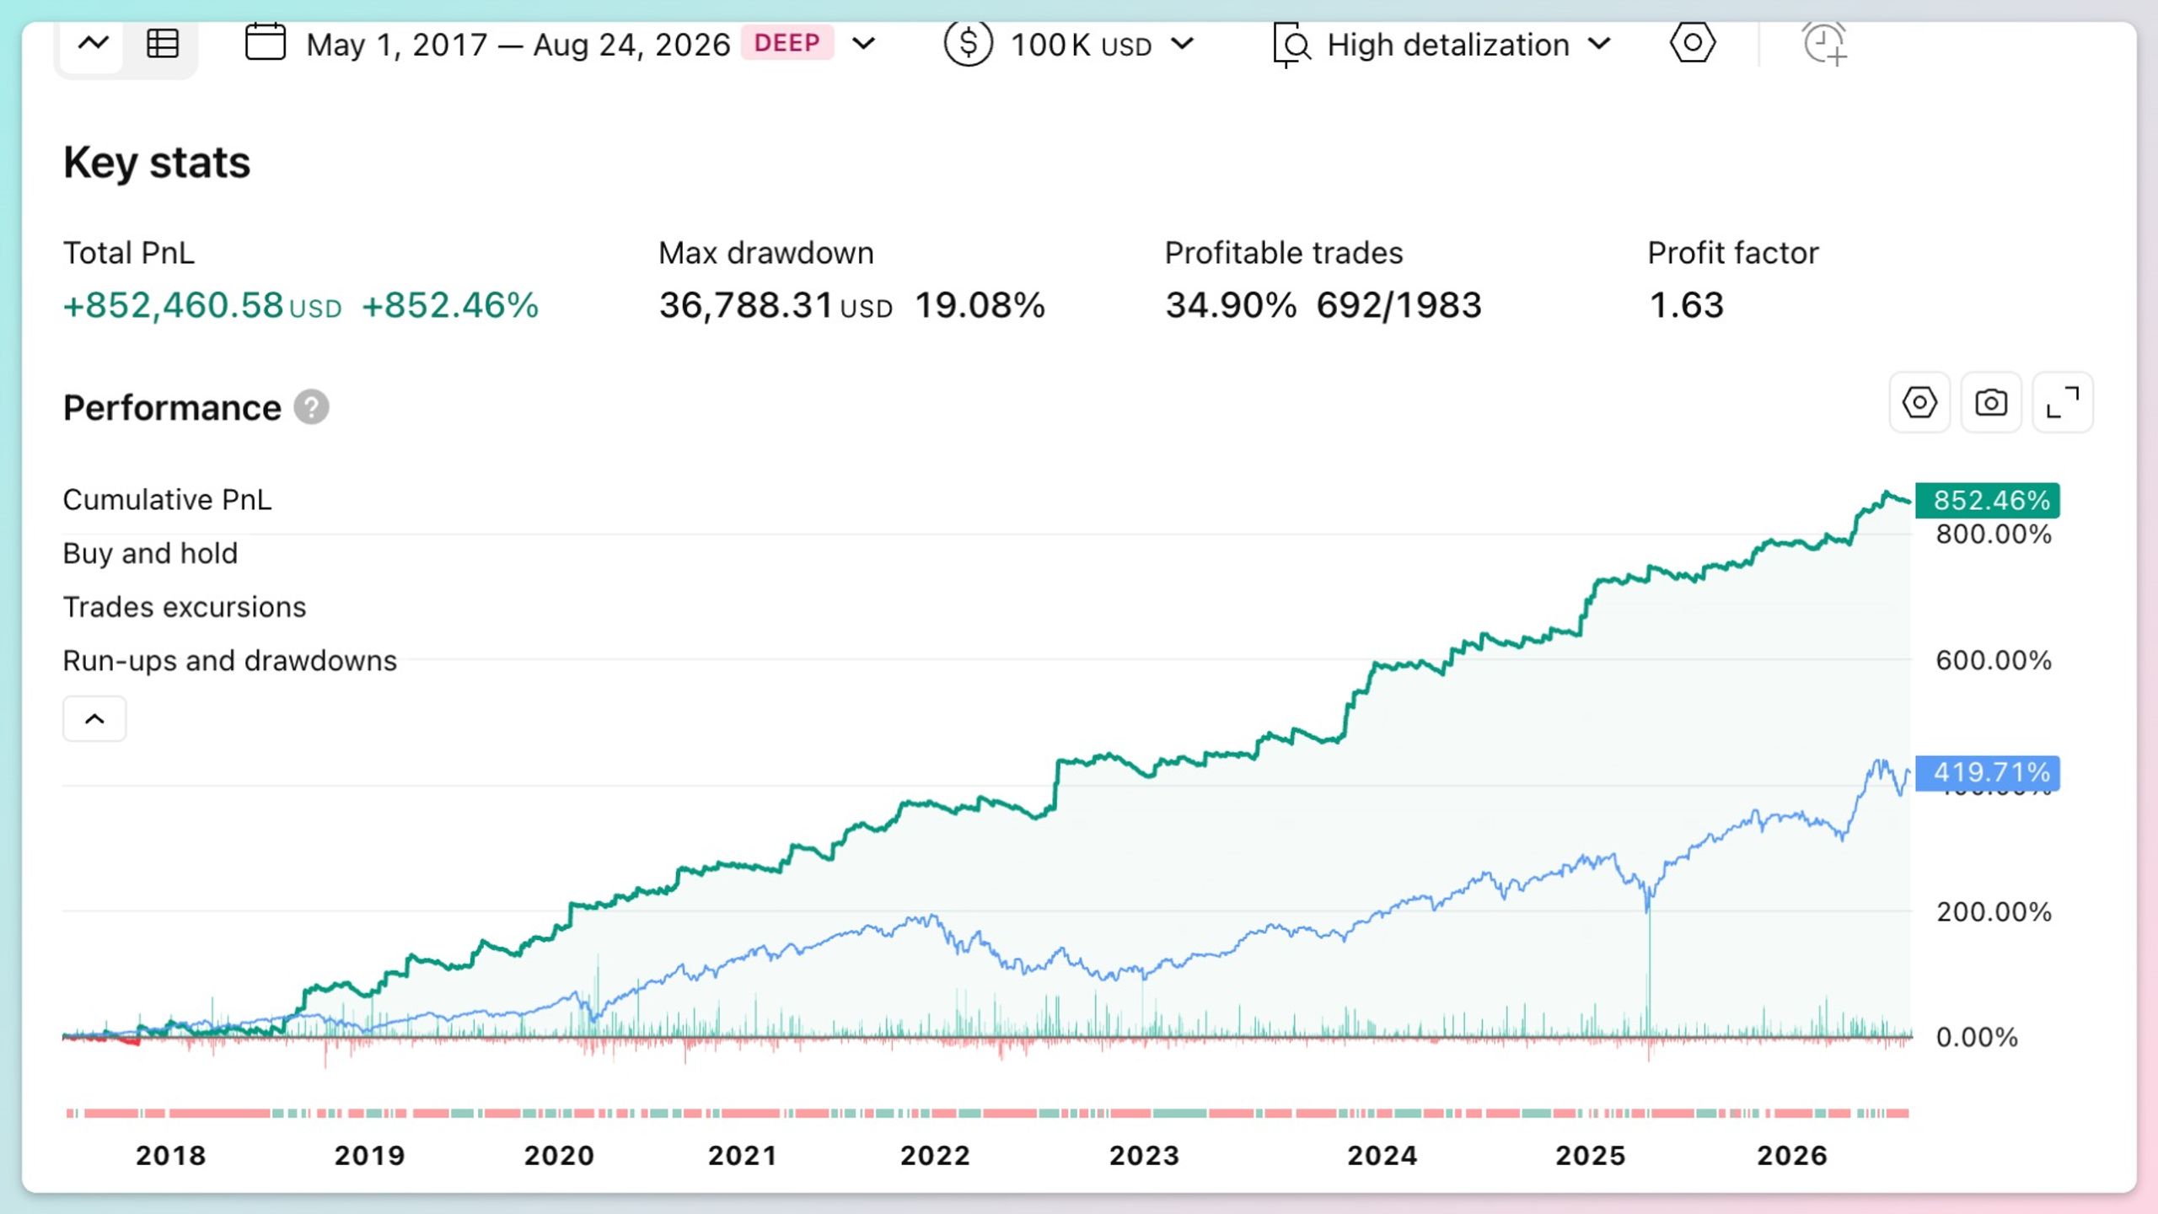The height and width of the screenshot is (1214, 2158).
Task: Click the High detalization magnifier icon
Action: 1292,46
